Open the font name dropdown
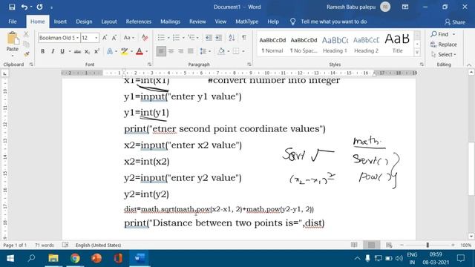This screenshot has width=475, height=267. pyautogui.click(x=77, y=38)
